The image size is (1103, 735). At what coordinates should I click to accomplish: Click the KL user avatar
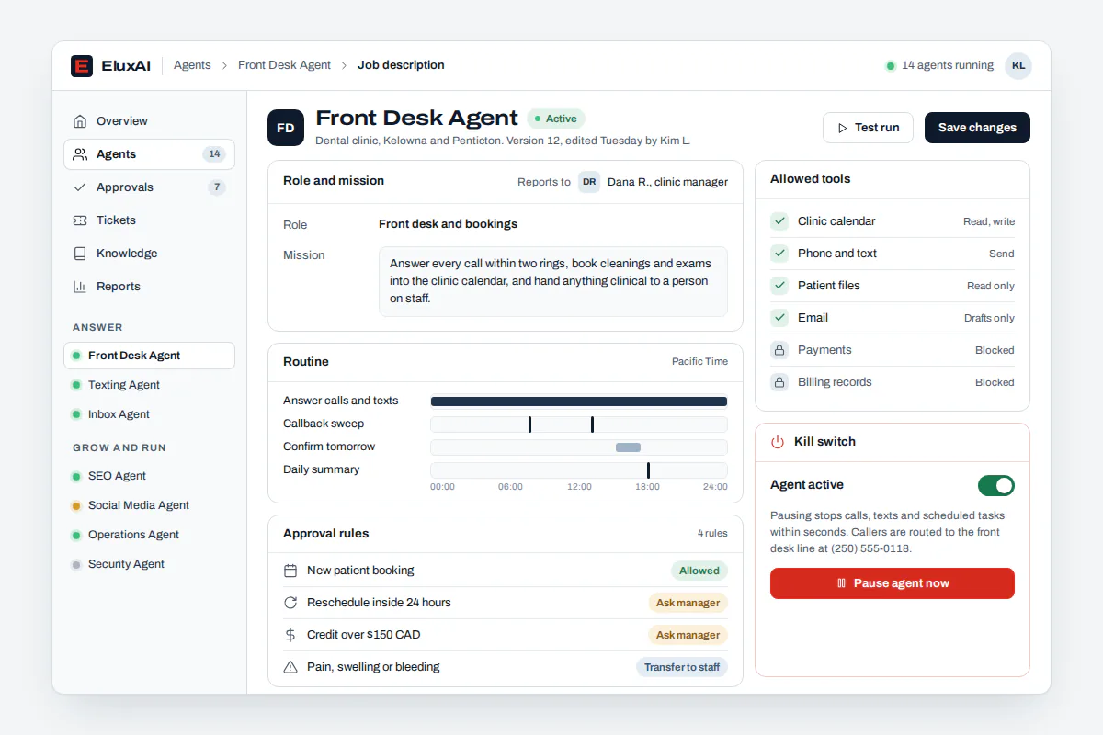pyautogui.click(x=1018, y=66)
